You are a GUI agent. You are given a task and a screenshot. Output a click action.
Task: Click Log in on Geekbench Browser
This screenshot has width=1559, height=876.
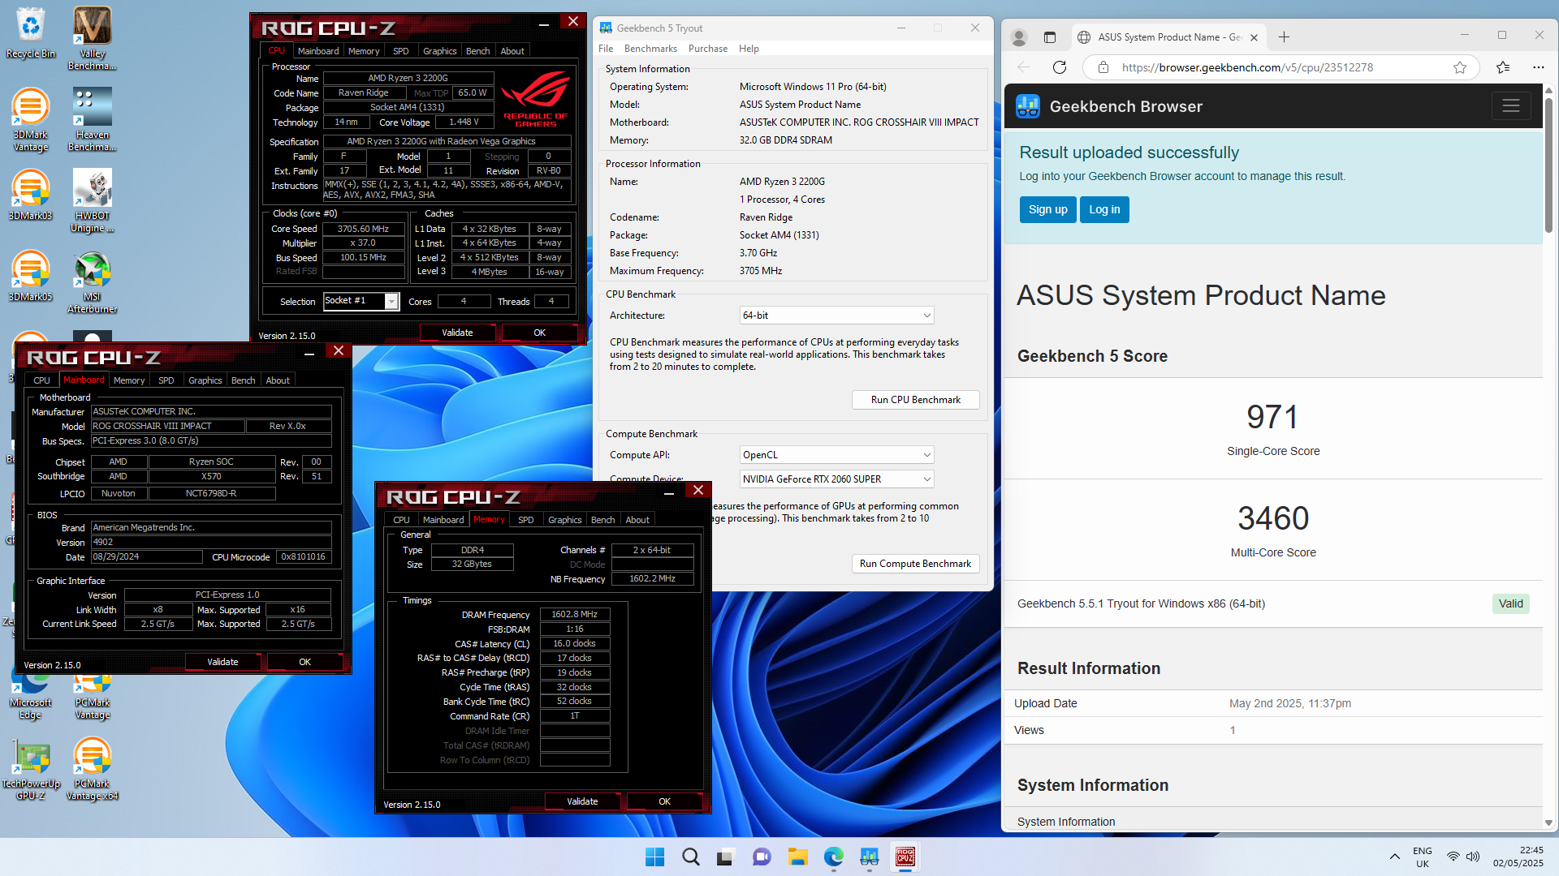[1104, 209]
